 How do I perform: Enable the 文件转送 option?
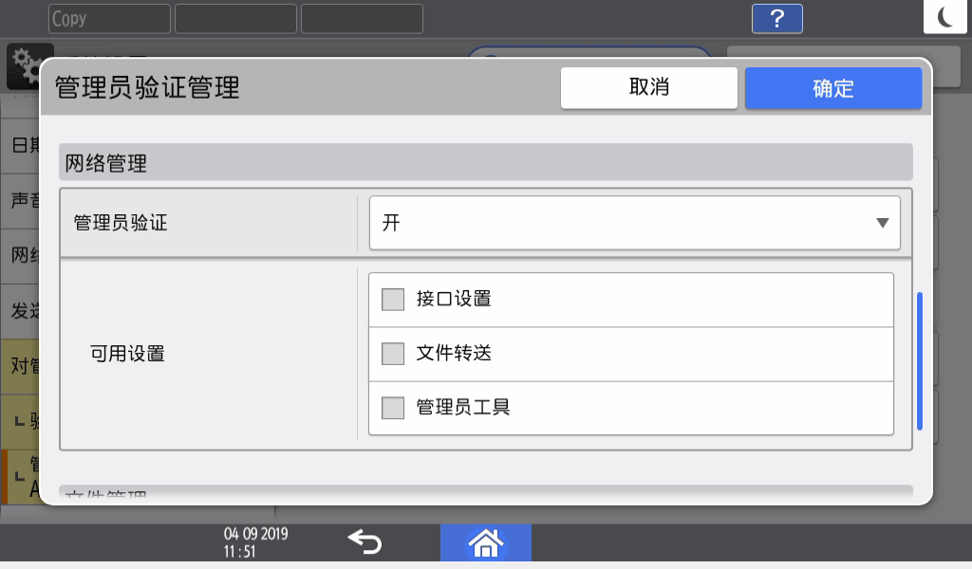[392, 354]
